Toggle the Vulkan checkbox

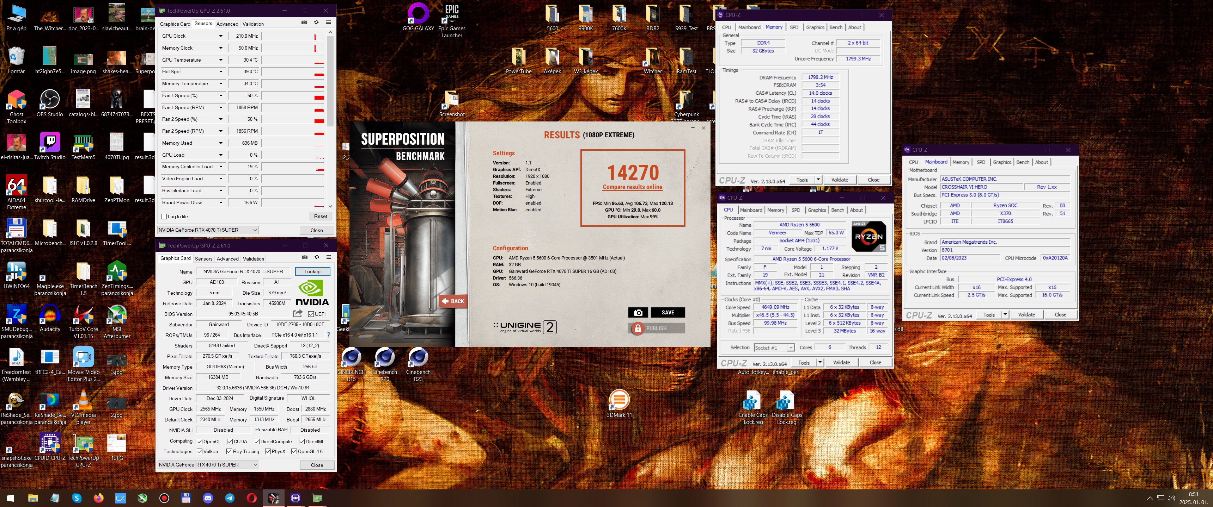pos(200,451)
